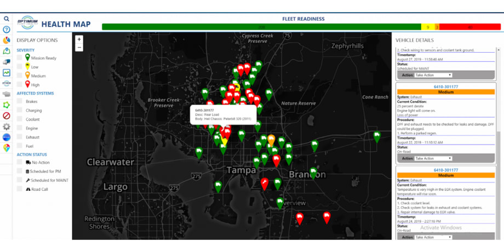Open the gray folder icon in sidebar
The height and width of the screenshot is (252, 504).
(7, 94)
